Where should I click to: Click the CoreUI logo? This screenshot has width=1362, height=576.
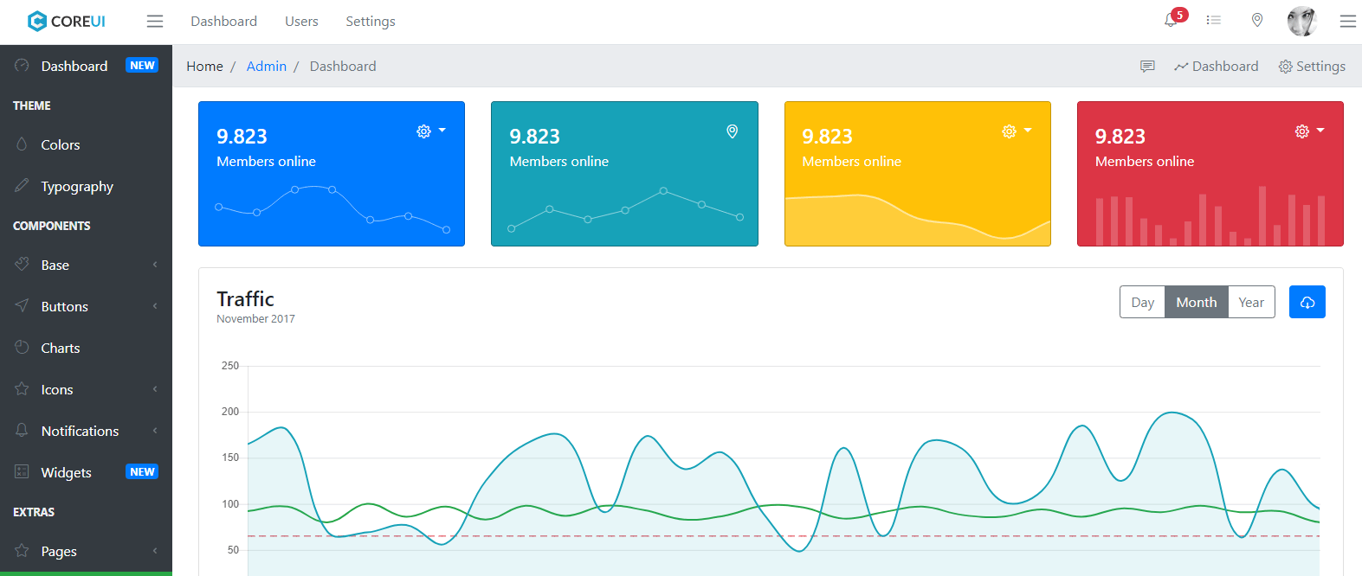click(67, 21)
